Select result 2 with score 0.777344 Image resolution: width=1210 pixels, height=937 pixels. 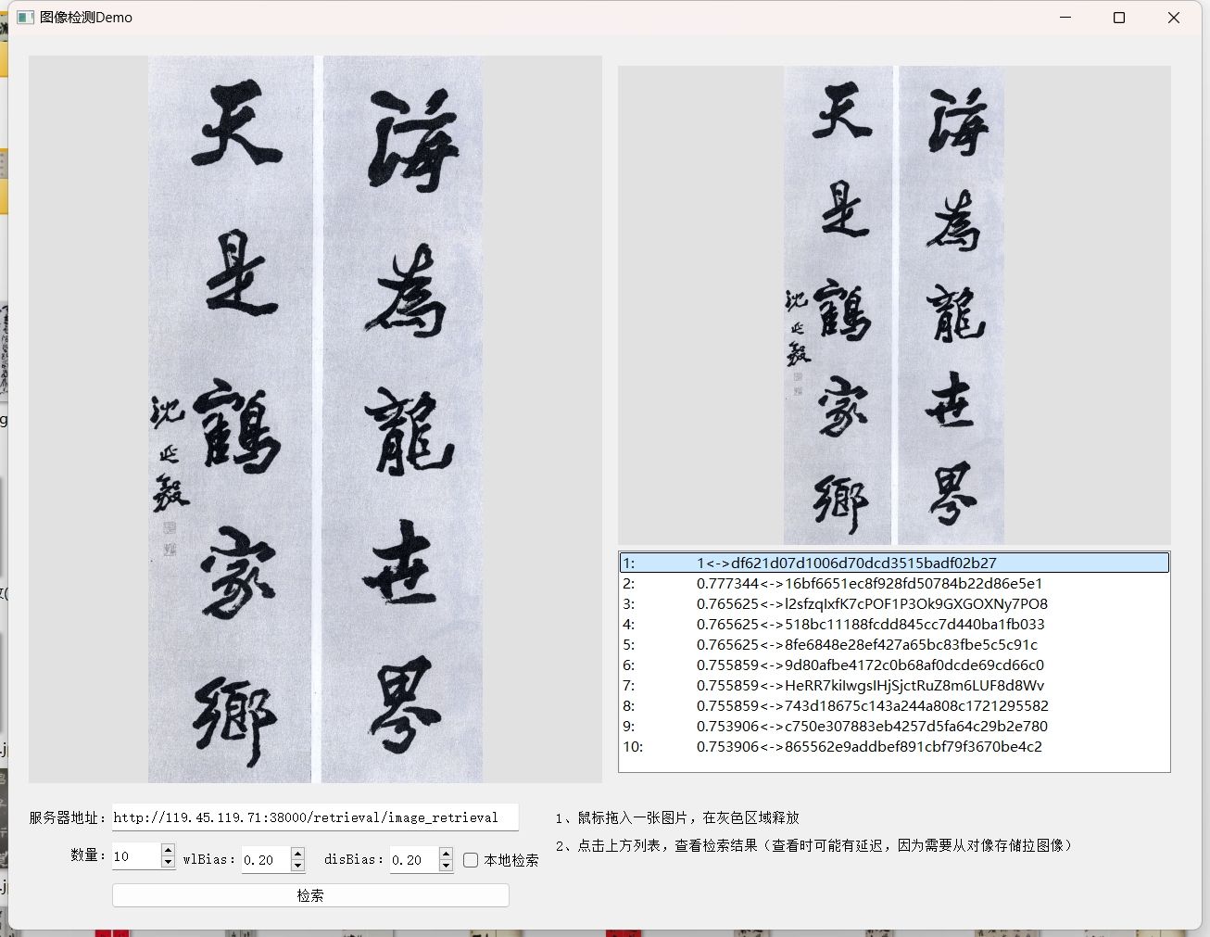click(x=894, y=583)
